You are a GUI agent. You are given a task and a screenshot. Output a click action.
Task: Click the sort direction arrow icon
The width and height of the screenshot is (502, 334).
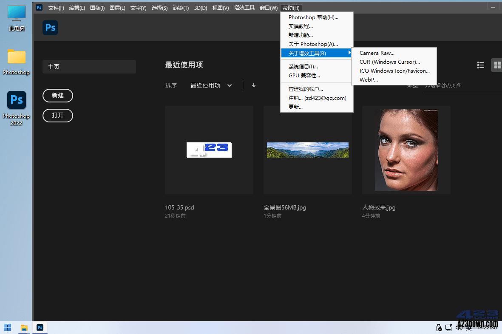(253, 85)
